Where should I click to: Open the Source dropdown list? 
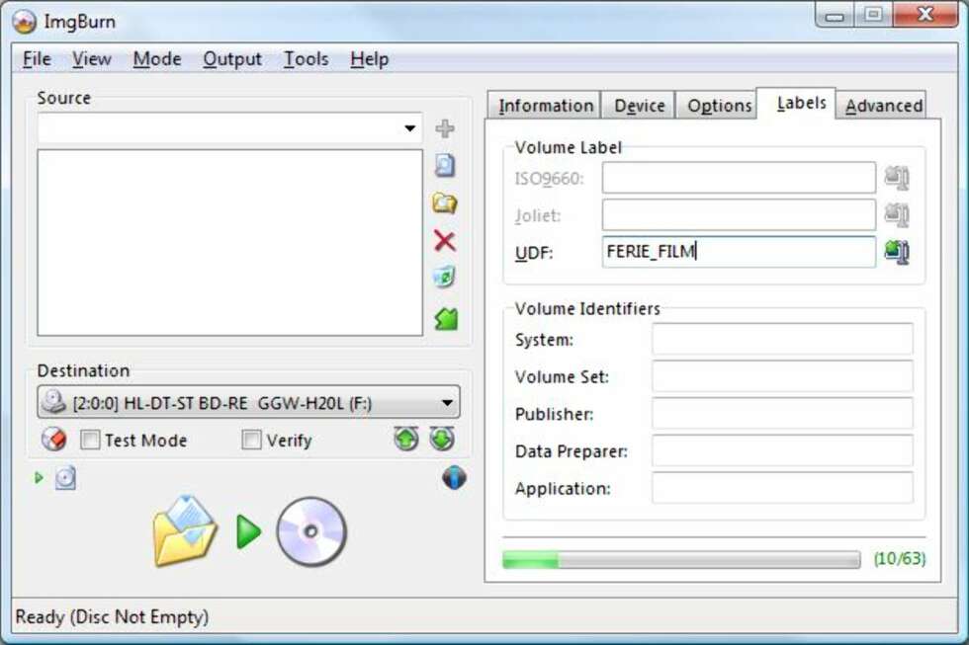(409, 128)
